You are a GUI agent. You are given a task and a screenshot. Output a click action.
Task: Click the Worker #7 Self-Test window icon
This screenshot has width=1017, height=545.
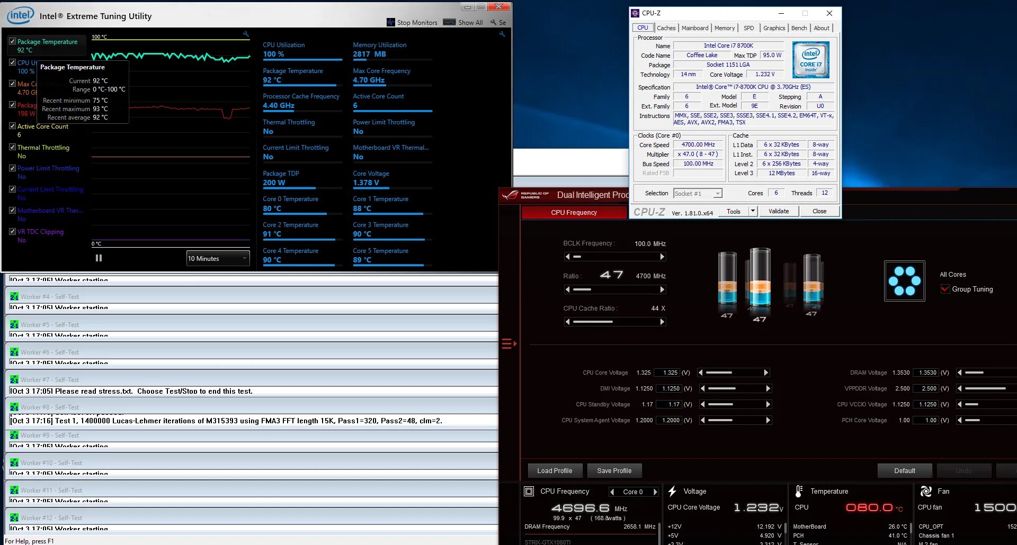tap(14, 380)
